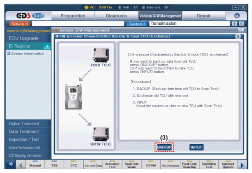Click the wrench settings icon at bottom-left
Image resolution: width=252 pixels, height=173 pixels.
(9, 165)
